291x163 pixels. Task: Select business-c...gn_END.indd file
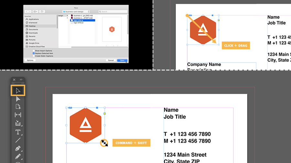click(x=82, y=16)
